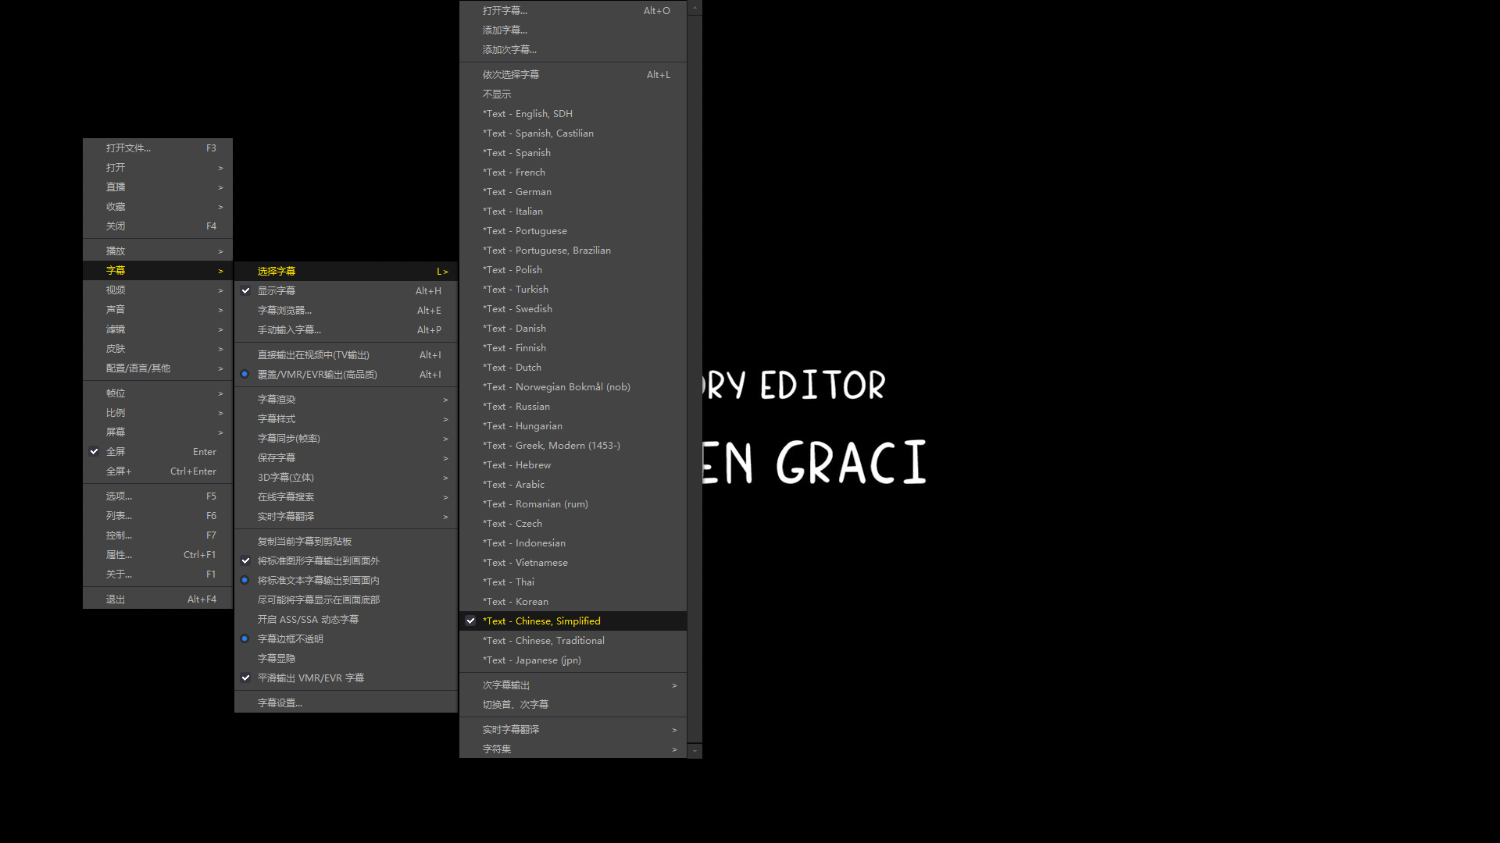Open the 滤镜 submenu
Image resolution: width=1500 pixels, height=843 pixels.
(x=158, y=329)
